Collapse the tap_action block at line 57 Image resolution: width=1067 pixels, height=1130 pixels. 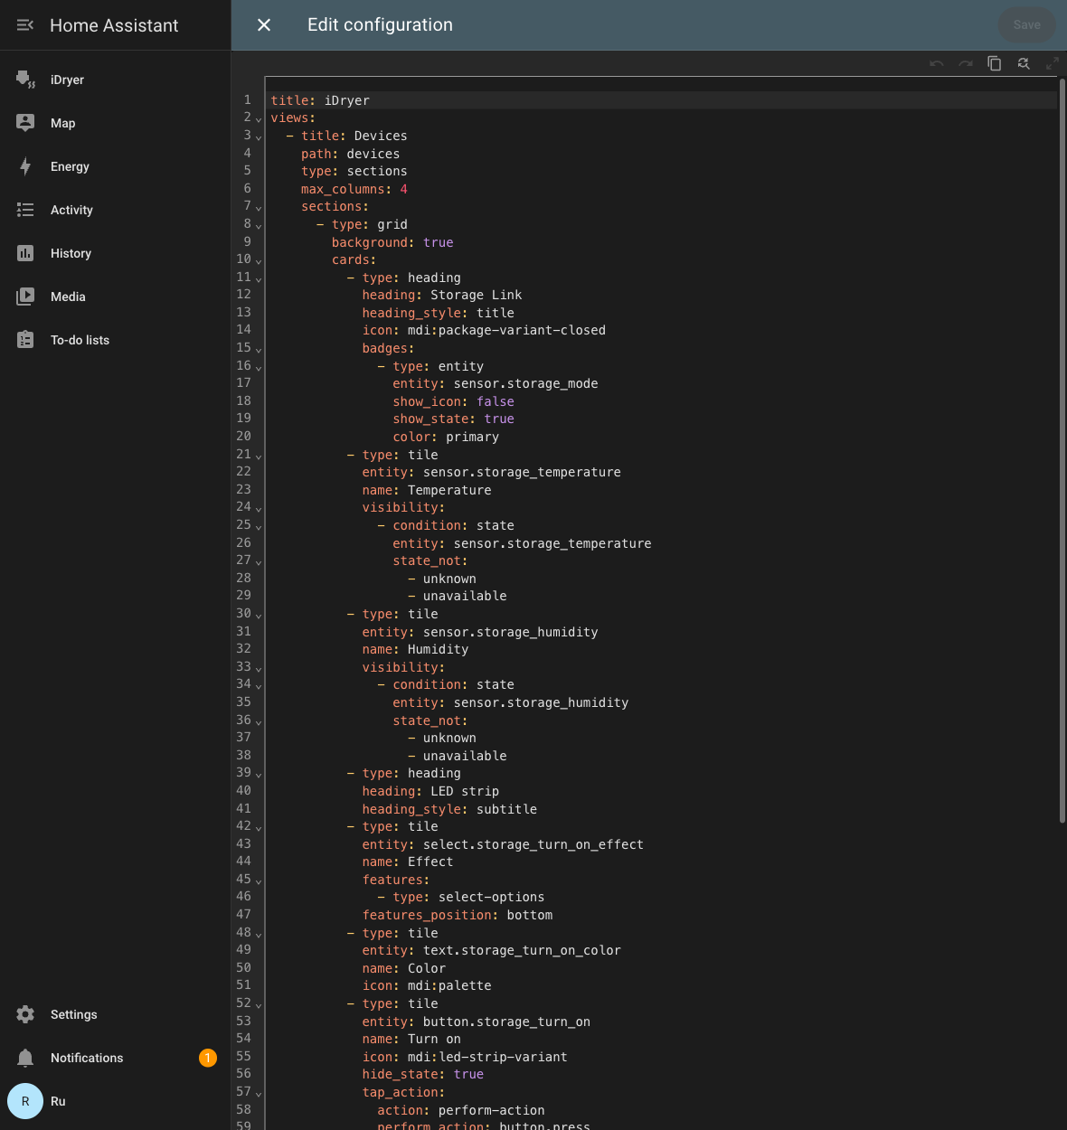click(x=259, y=1093)
